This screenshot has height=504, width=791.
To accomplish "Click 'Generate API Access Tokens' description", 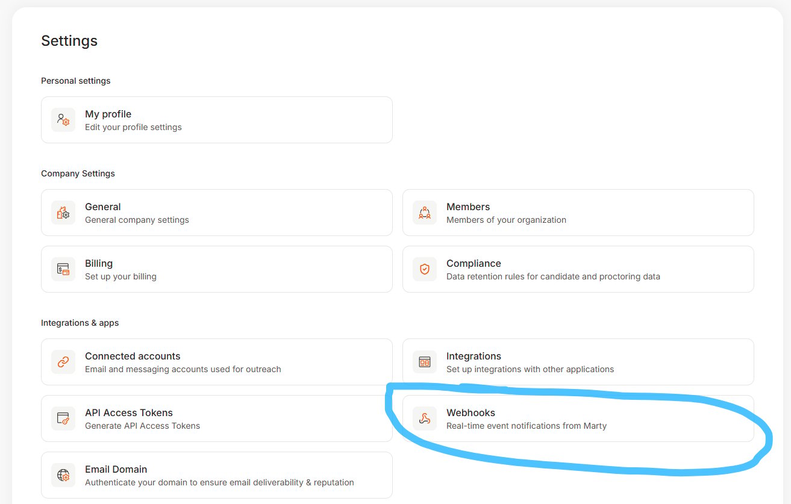I will tap(142, 426).
